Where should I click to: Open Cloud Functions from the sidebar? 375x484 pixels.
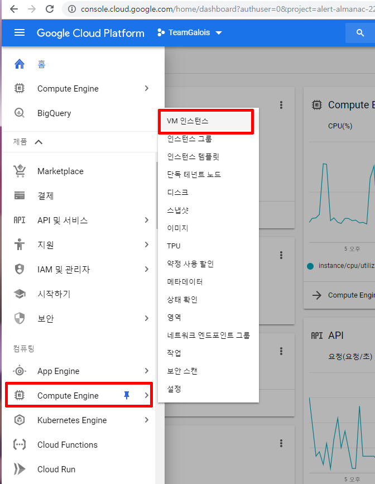[68, 445]
